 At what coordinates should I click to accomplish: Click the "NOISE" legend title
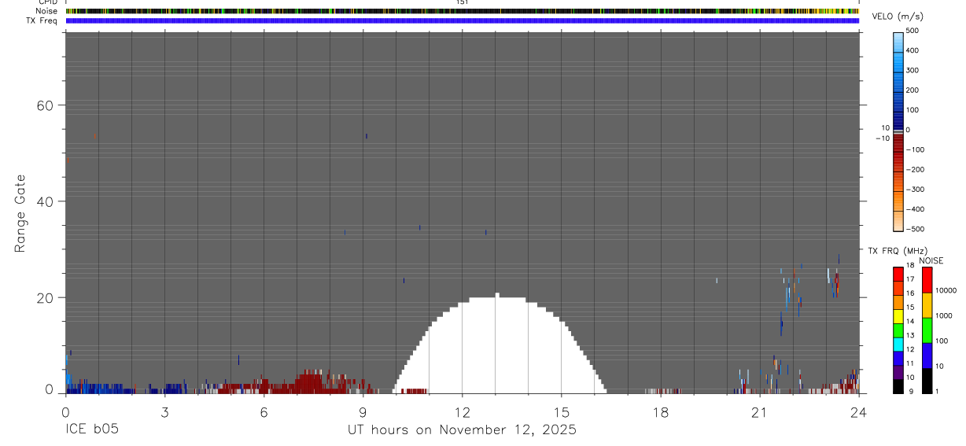(931, 260)
